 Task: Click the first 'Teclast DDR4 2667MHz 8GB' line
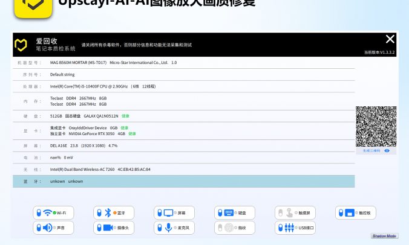[78, 98]
